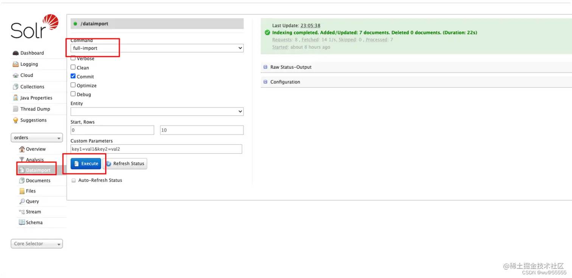This screenshot has height=278, width=572.
Task: Open the orders collection selector
Action: [37, 138]
